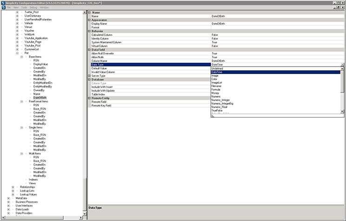Choose Money in the type list

(x=276, y=93)
